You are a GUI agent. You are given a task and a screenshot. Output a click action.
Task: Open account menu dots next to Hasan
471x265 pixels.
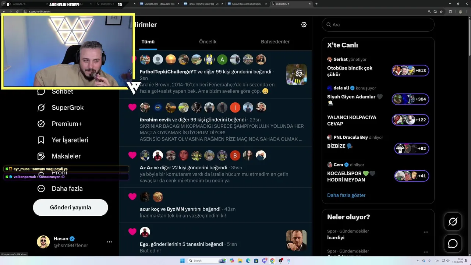pos(109,242)
